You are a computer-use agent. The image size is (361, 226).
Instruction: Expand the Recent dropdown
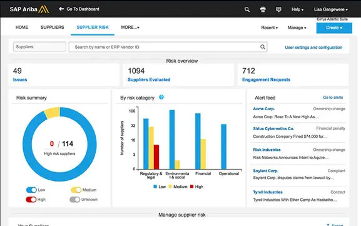click(x=270, y=28)
